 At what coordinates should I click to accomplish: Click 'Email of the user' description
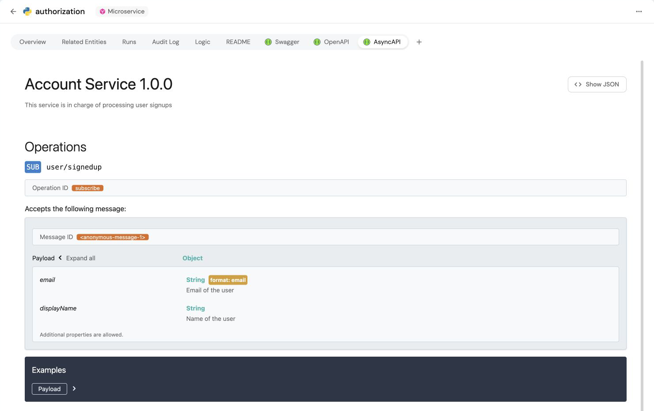[x=210, y=290]
